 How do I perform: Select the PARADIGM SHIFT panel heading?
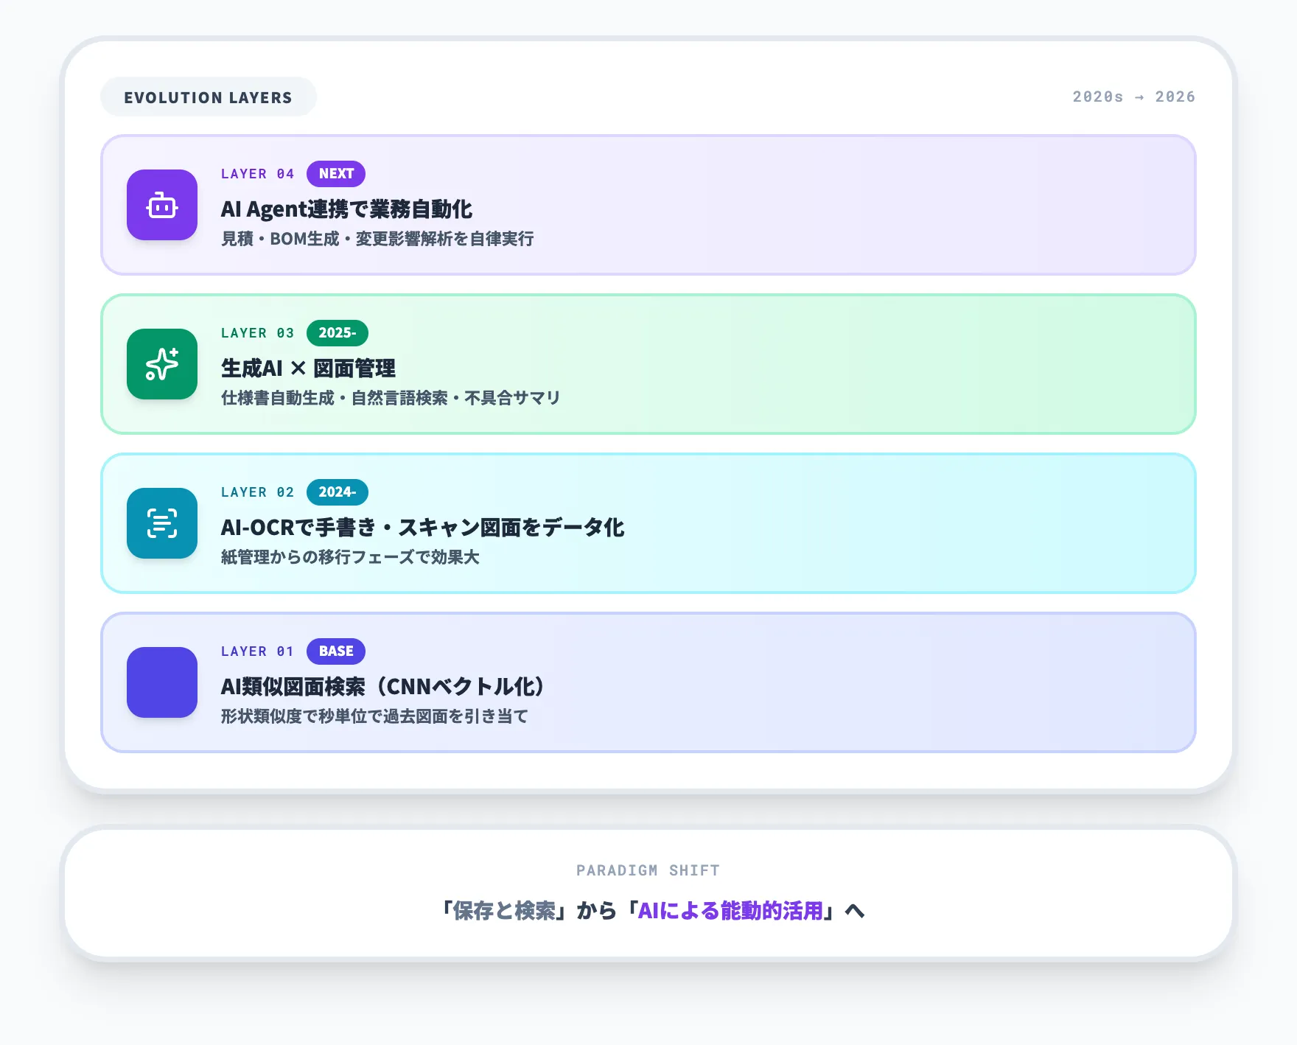[648, 870]
